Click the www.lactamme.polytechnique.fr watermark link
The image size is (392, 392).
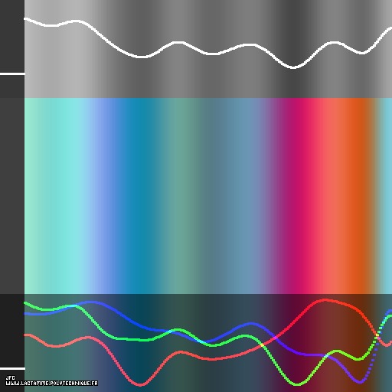pos(51,384)
